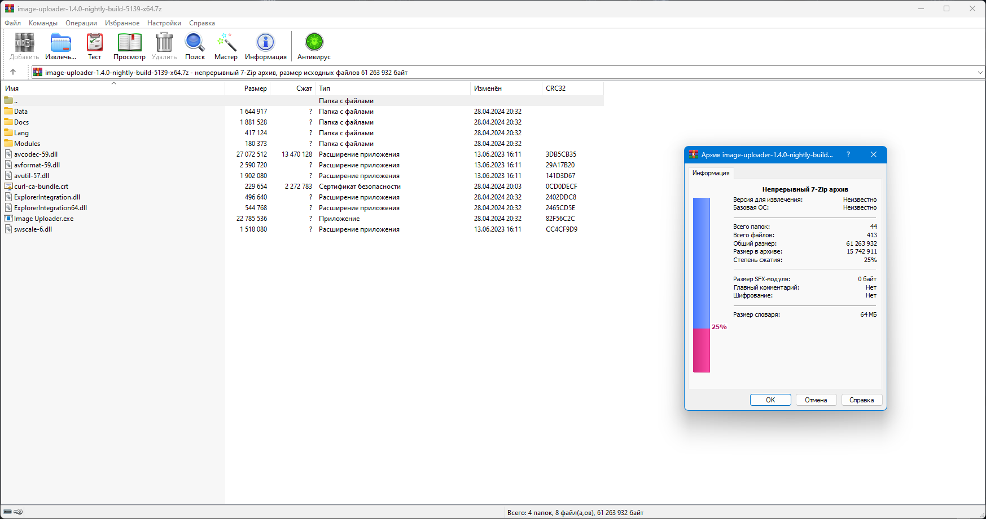This screenshot has width=986, height=519.
Task: Click the Отмена button in dialog
Action: coord(816,400)
